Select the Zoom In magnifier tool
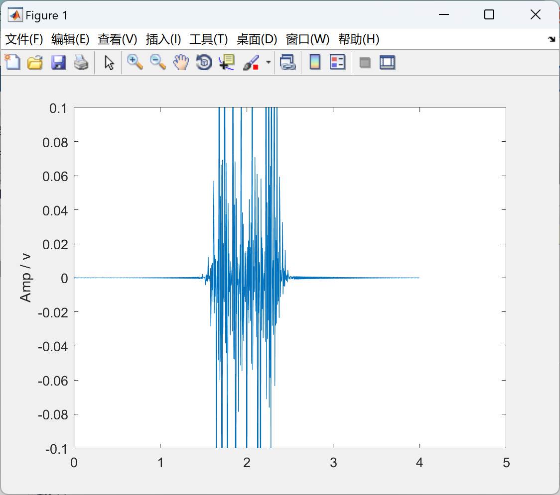The height and width of the screenshot is (495, 560). [135, 62]
